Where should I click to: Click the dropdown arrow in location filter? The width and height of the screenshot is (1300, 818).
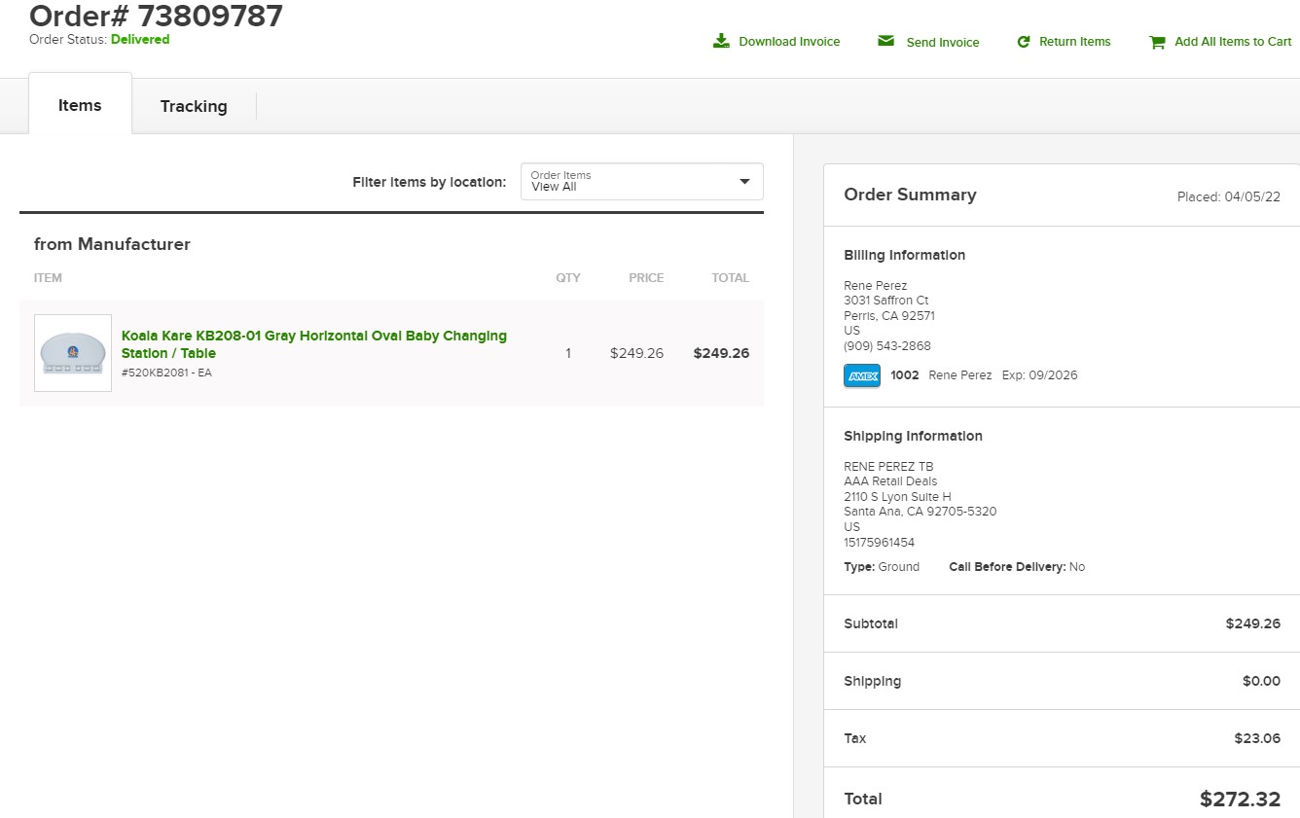pyautogui.click(x=744, y=182)
